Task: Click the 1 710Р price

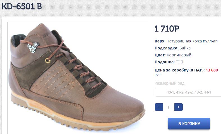Action: tap(167, 29)
